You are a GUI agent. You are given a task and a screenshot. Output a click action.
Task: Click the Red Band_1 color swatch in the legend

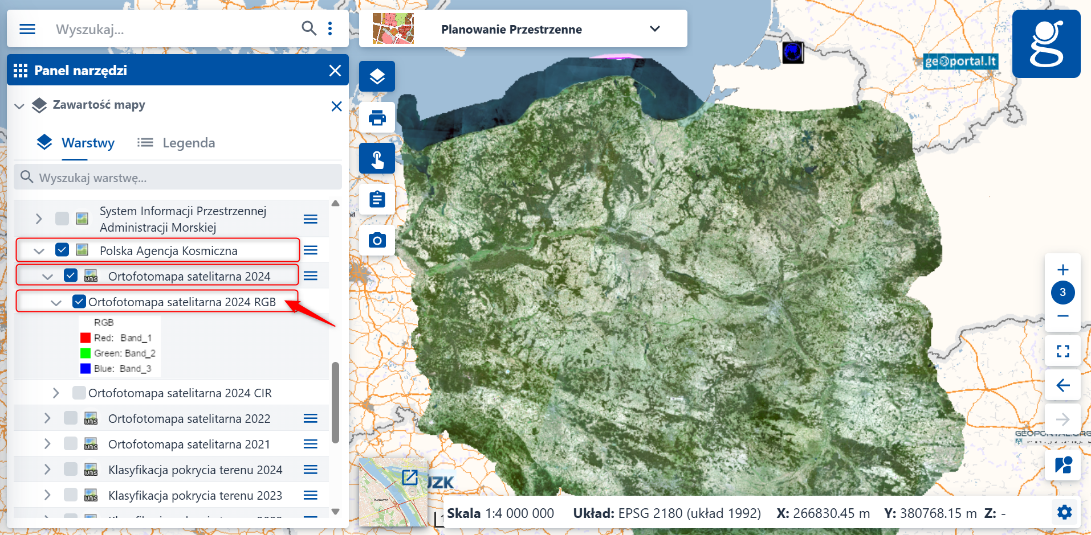click(x=84, y=338)
